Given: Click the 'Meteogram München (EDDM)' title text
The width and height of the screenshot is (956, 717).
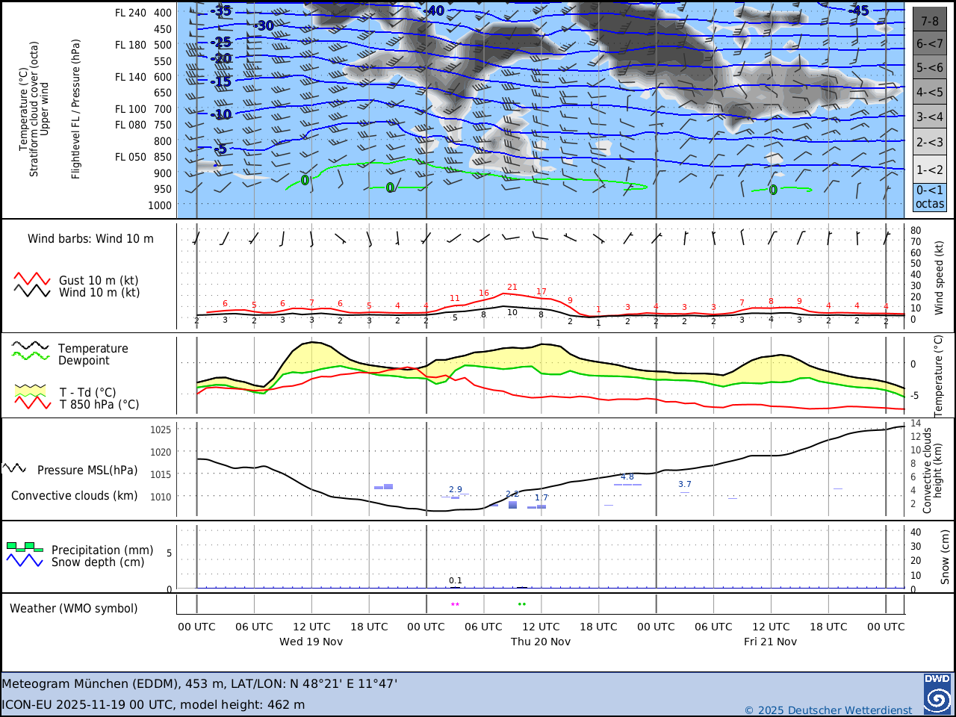Looking at the screenshot, I should click(x=90, y=683).
